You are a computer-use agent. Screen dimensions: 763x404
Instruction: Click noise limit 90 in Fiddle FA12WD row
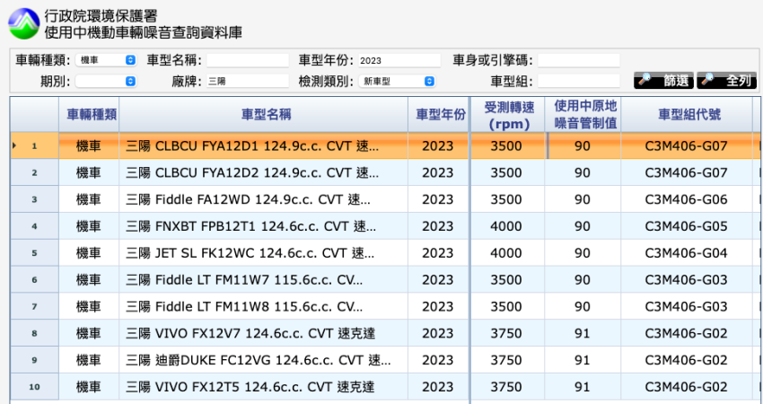coord(583,199)
